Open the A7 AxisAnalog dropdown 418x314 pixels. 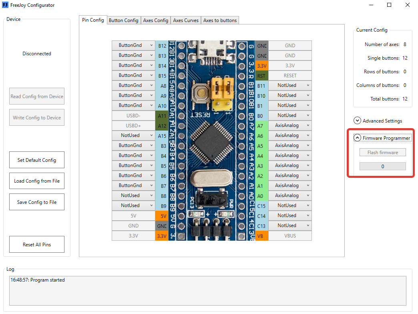(290, 125)
